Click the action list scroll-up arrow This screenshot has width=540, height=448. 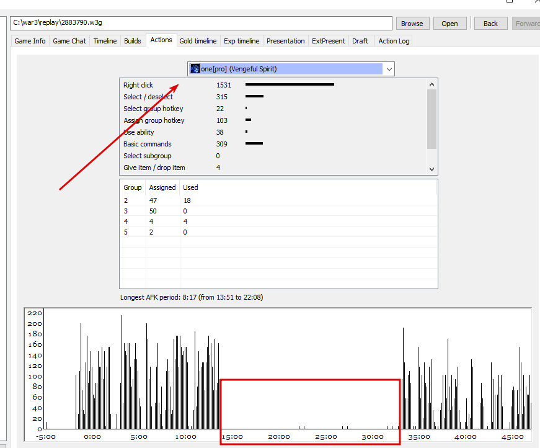432,84
